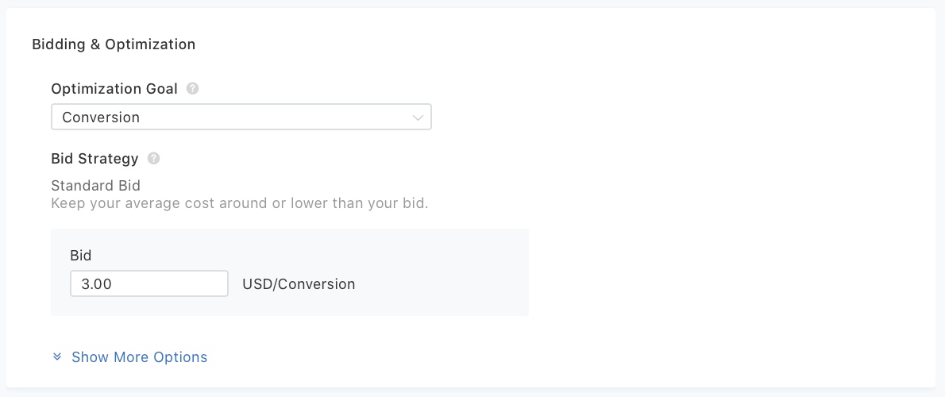
Task: Click the Bid Strategy label
Action: point(94,159)
